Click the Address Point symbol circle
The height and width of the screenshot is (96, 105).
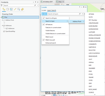4,23
